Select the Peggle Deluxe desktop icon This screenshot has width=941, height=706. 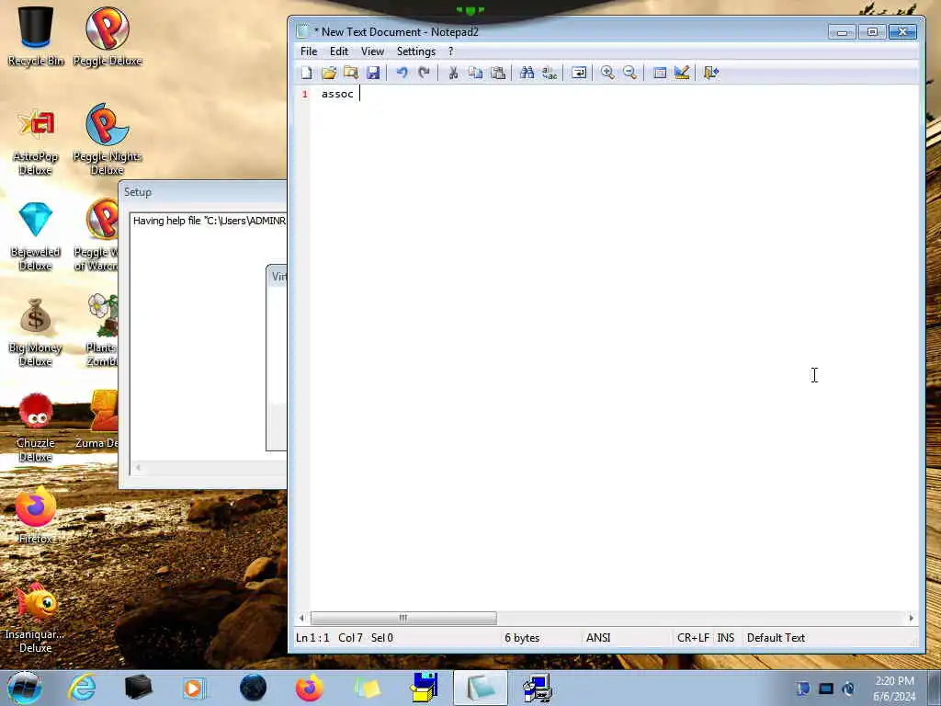point(108,36)
